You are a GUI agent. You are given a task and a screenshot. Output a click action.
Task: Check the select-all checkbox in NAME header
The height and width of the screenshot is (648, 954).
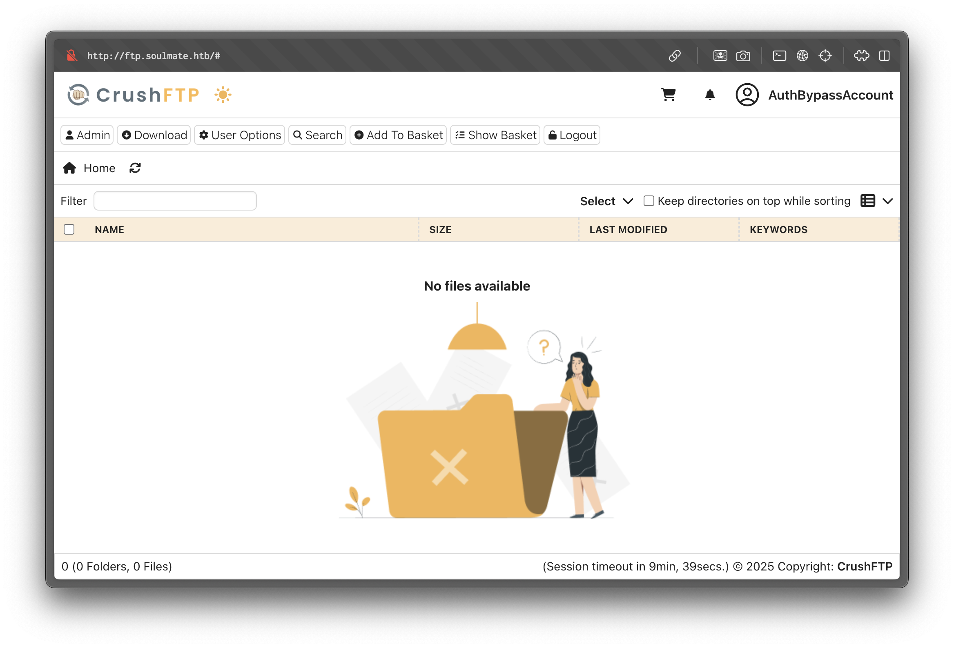pyautogui.click(x=69, y=229)
